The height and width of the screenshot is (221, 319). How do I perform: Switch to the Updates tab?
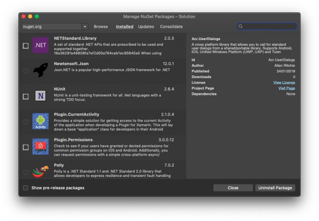pyautogui.click(x=146, y=27)
